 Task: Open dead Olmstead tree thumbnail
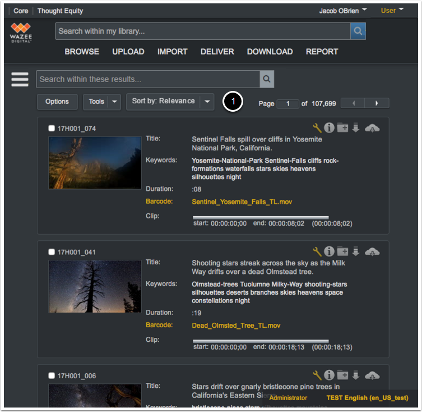click(95, 286)
